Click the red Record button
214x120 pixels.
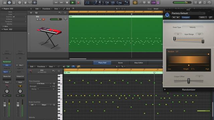[78, 2]
